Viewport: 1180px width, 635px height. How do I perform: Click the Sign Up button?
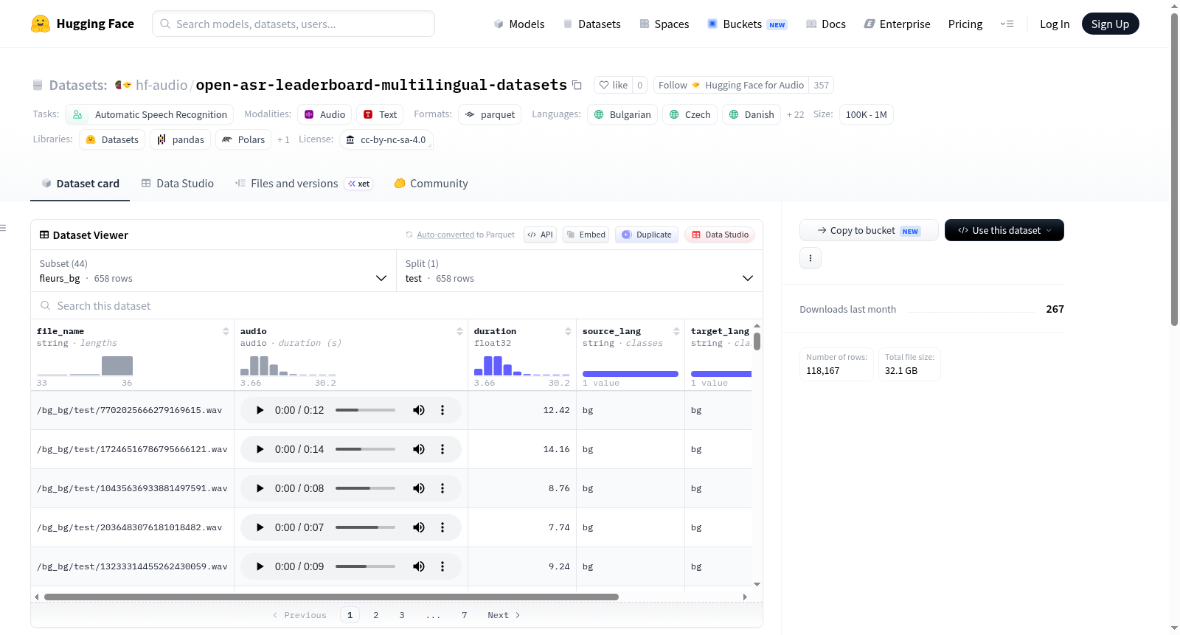[1110, 24]
